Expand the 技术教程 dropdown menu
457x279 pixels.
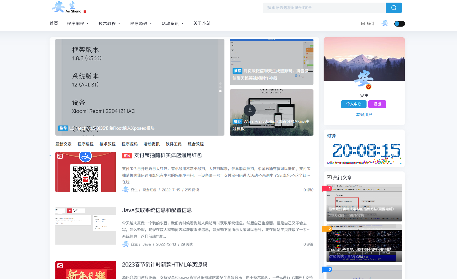click(x=109, y=23)
